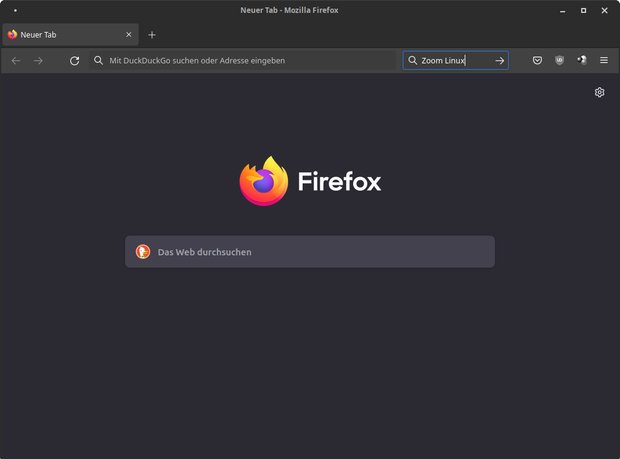Click the back navigation arrow

click(x=16, y=60)
